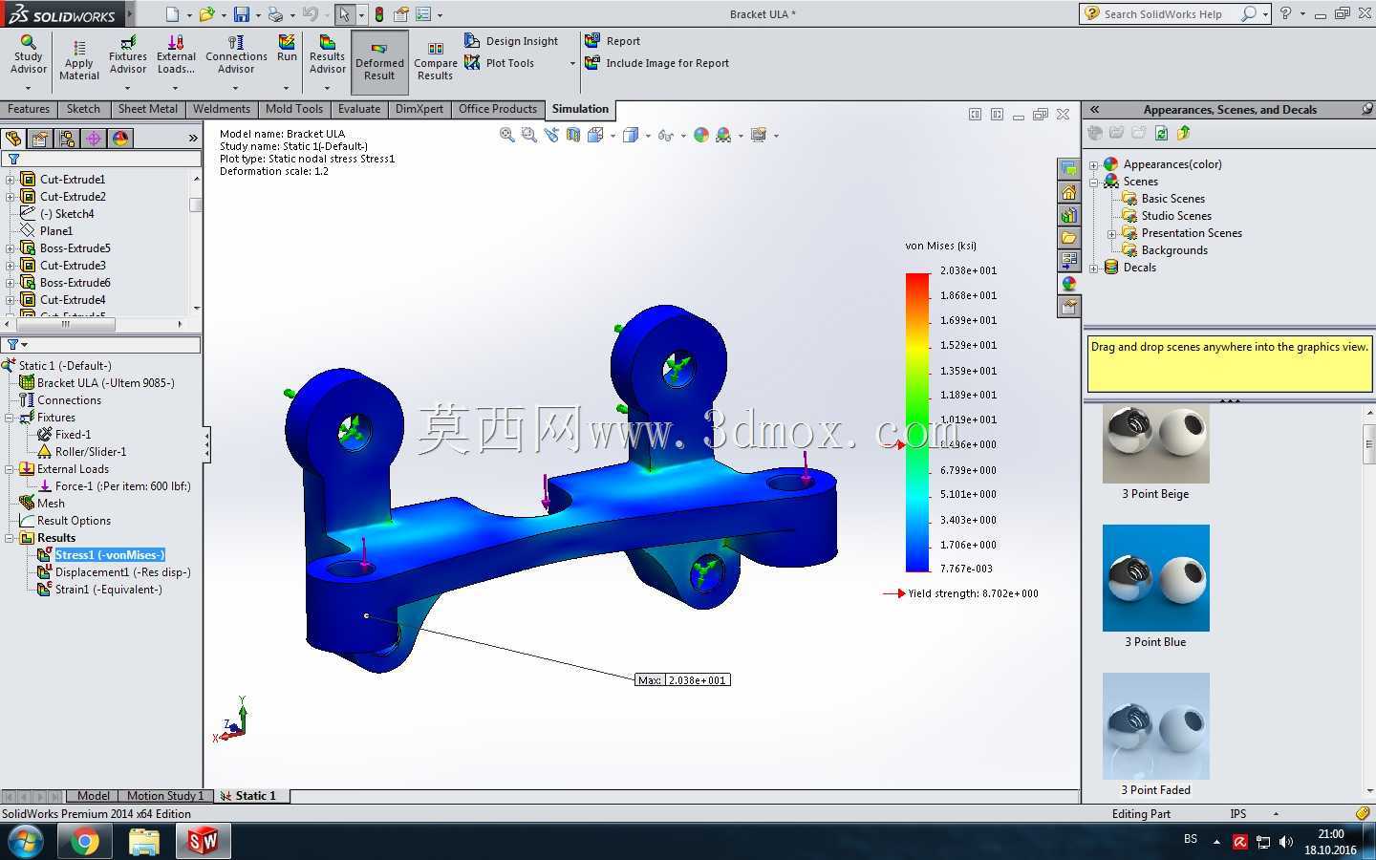Screen dimensions: 1376x860
Task: Click the Zoom to Area icon
Action: (x=529, y=135)
